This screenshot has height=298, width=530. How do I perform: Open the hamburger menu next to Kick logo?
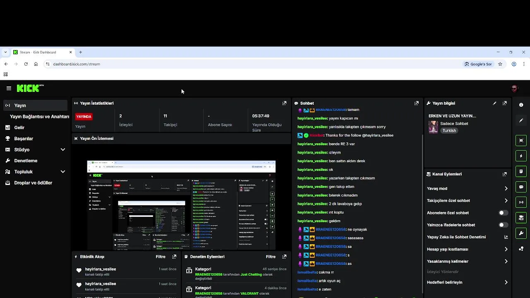pos(9,88)
